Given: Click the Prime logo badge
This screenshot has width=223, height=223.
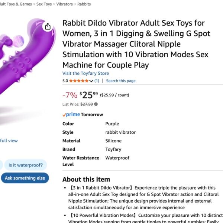Looking at the screenshot, I should pyautogui.click(x=71, y=114).
